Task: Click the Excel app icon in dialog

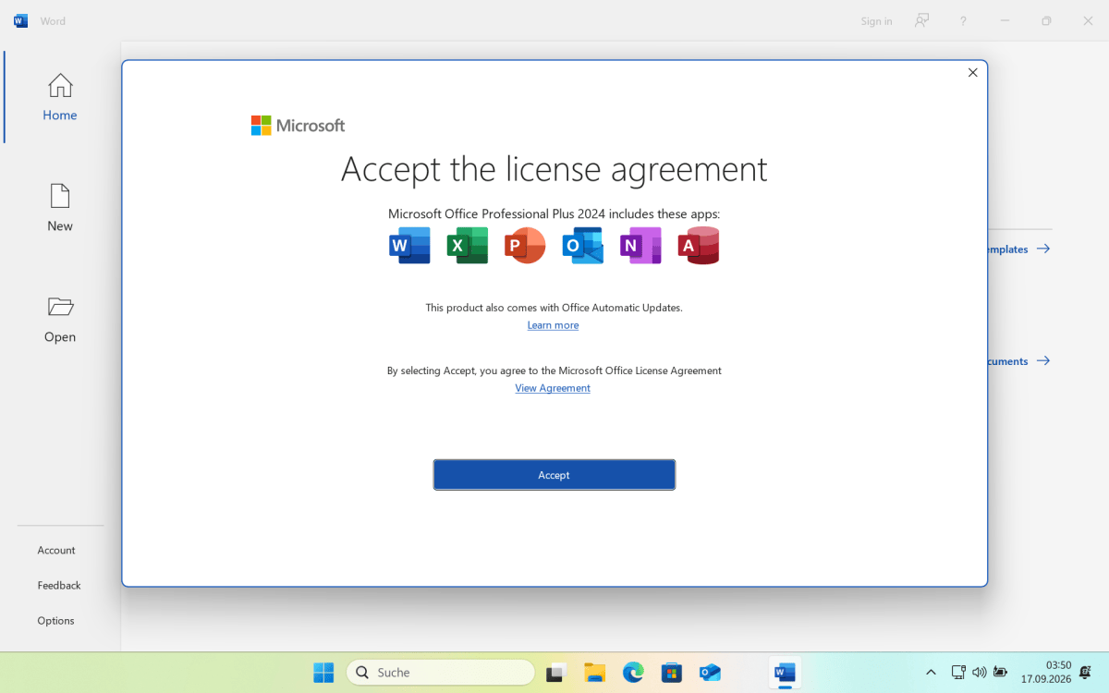Action: [x=468, y=246]
